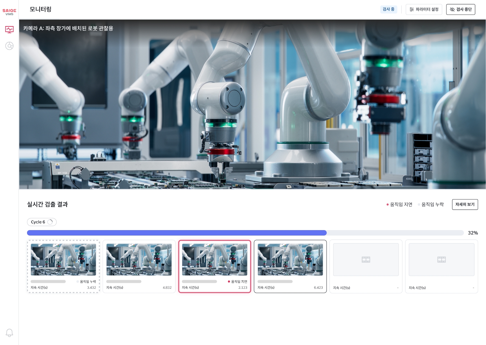Open 파라미터 설정 settings
The width and height of the screenshot is (486, 345).
point(424,9)
